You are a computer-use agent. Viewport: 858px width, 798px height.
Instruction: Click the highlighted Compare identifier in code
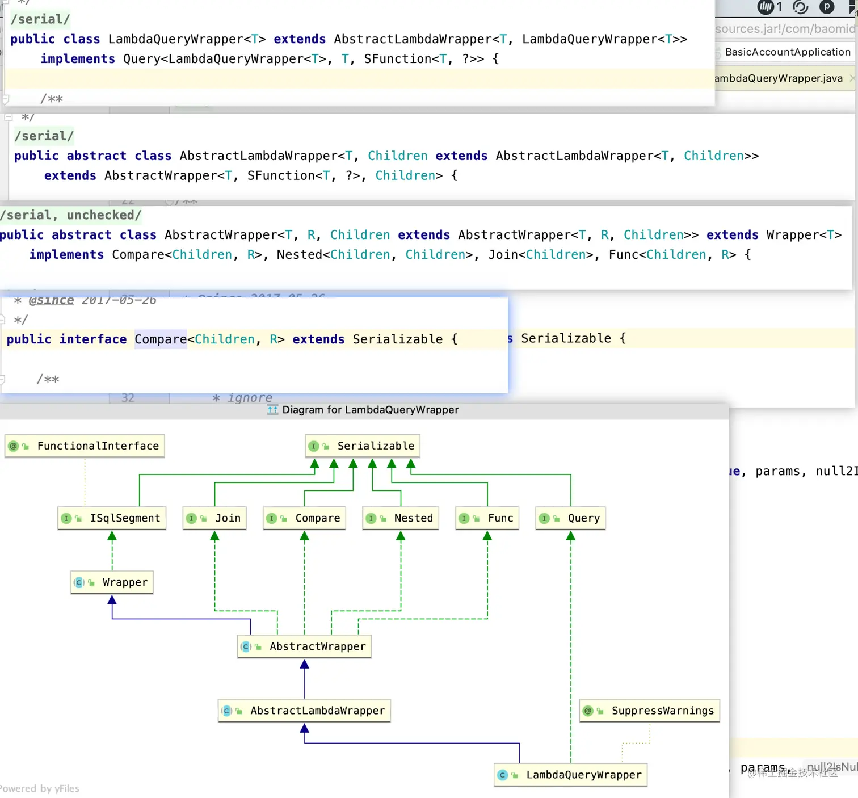coord(161,339)
